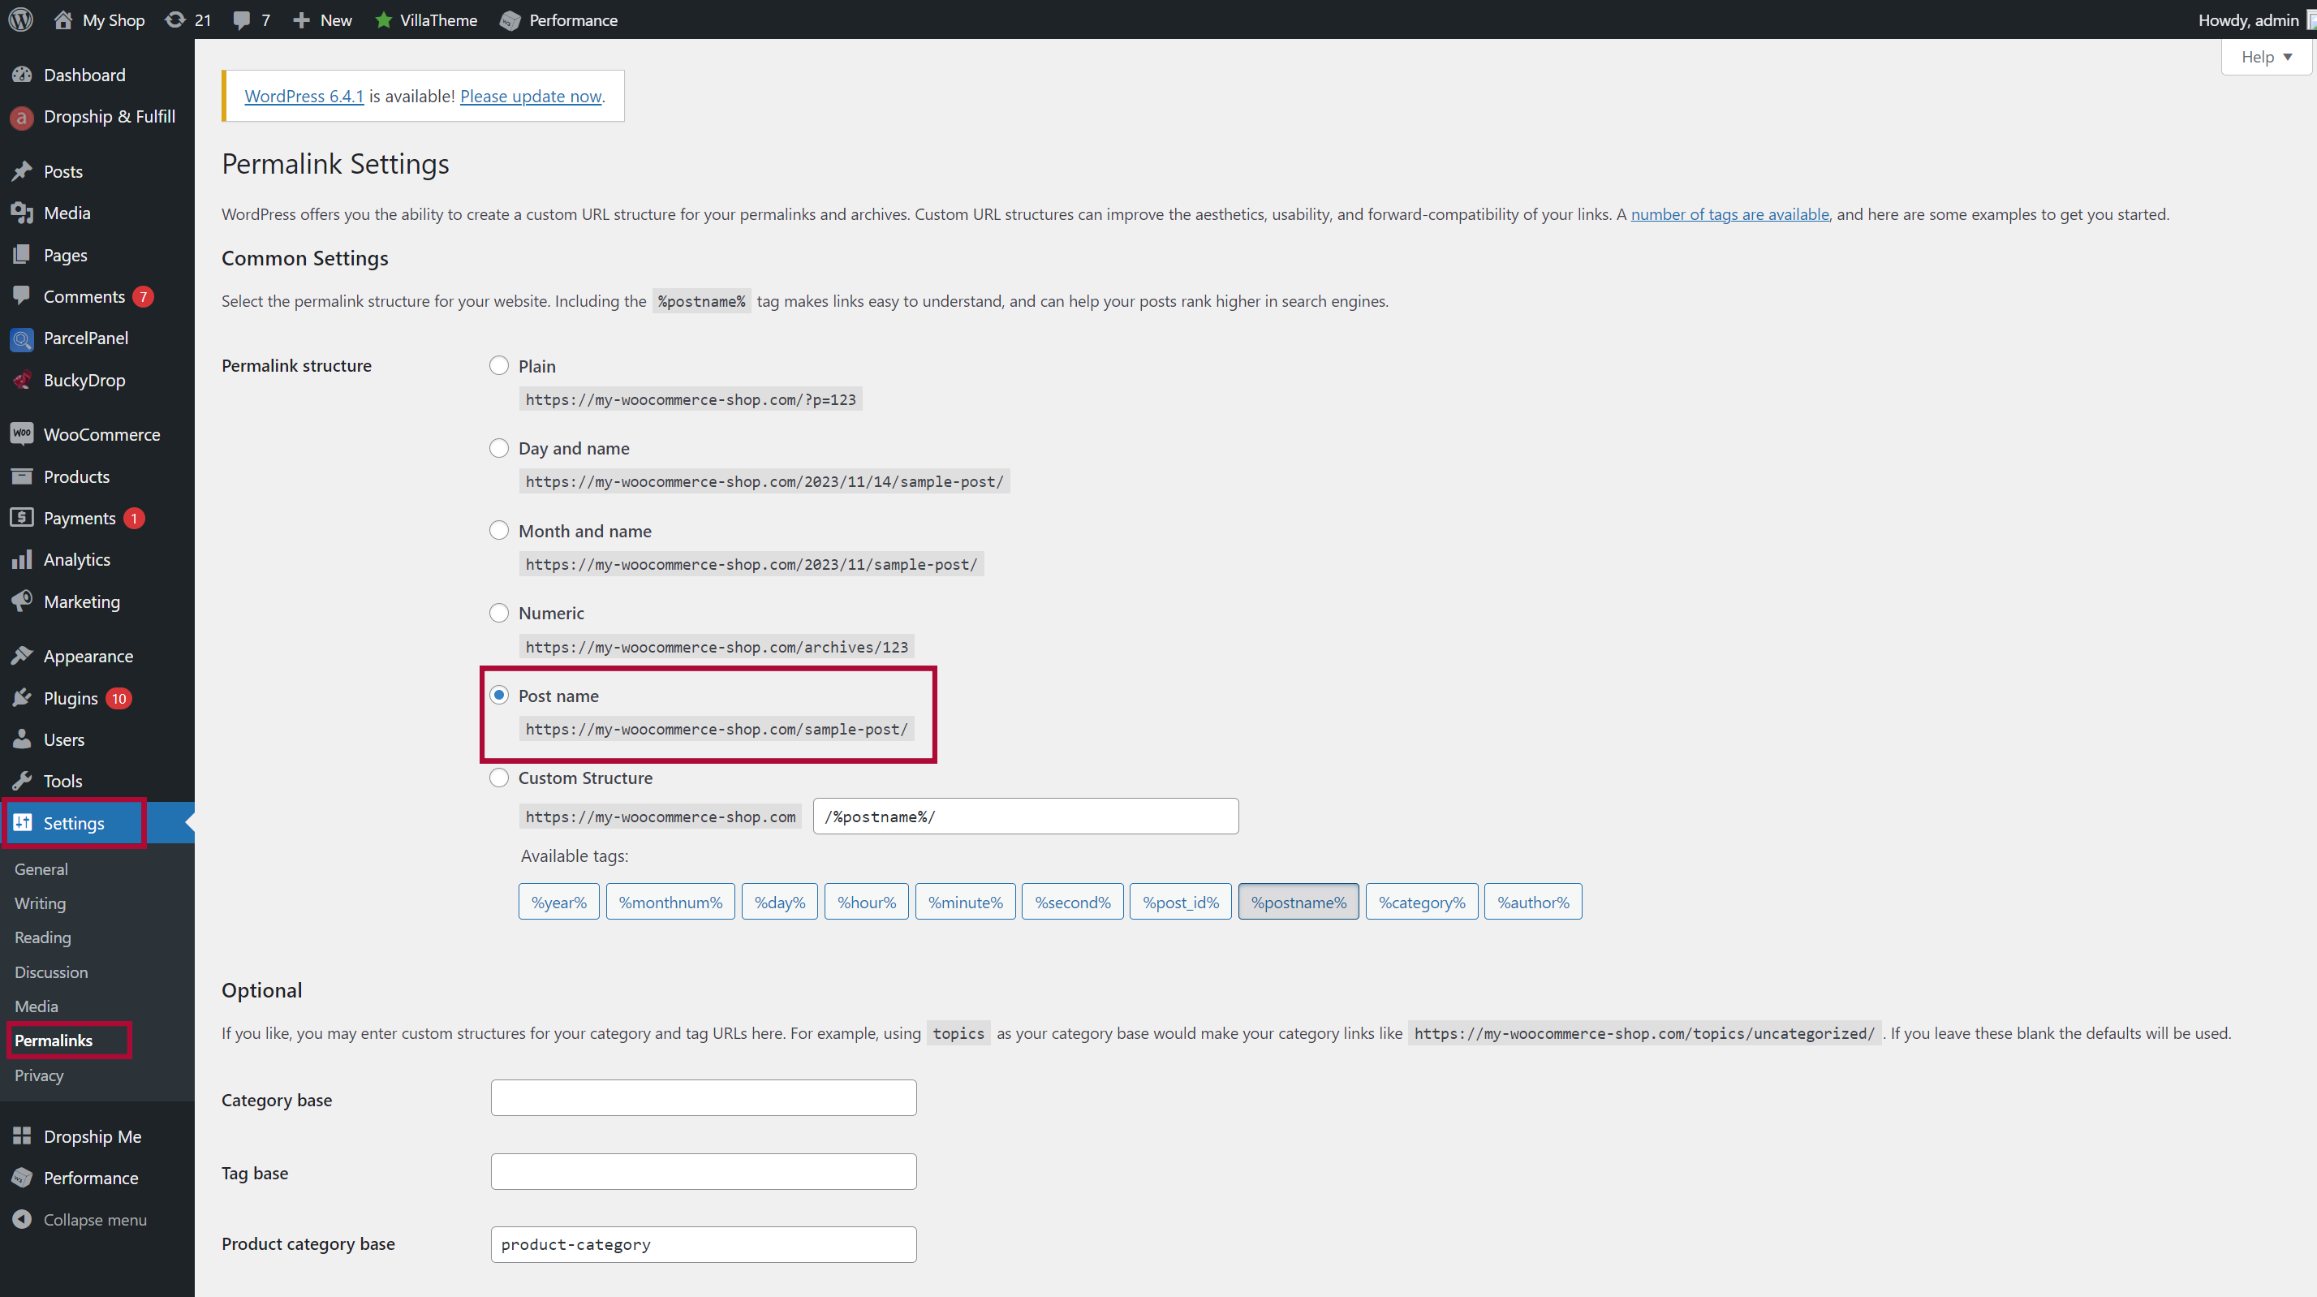Navigate to the Discussion settings page
Screen dimensions: 2317x1297
click(51, 971)
